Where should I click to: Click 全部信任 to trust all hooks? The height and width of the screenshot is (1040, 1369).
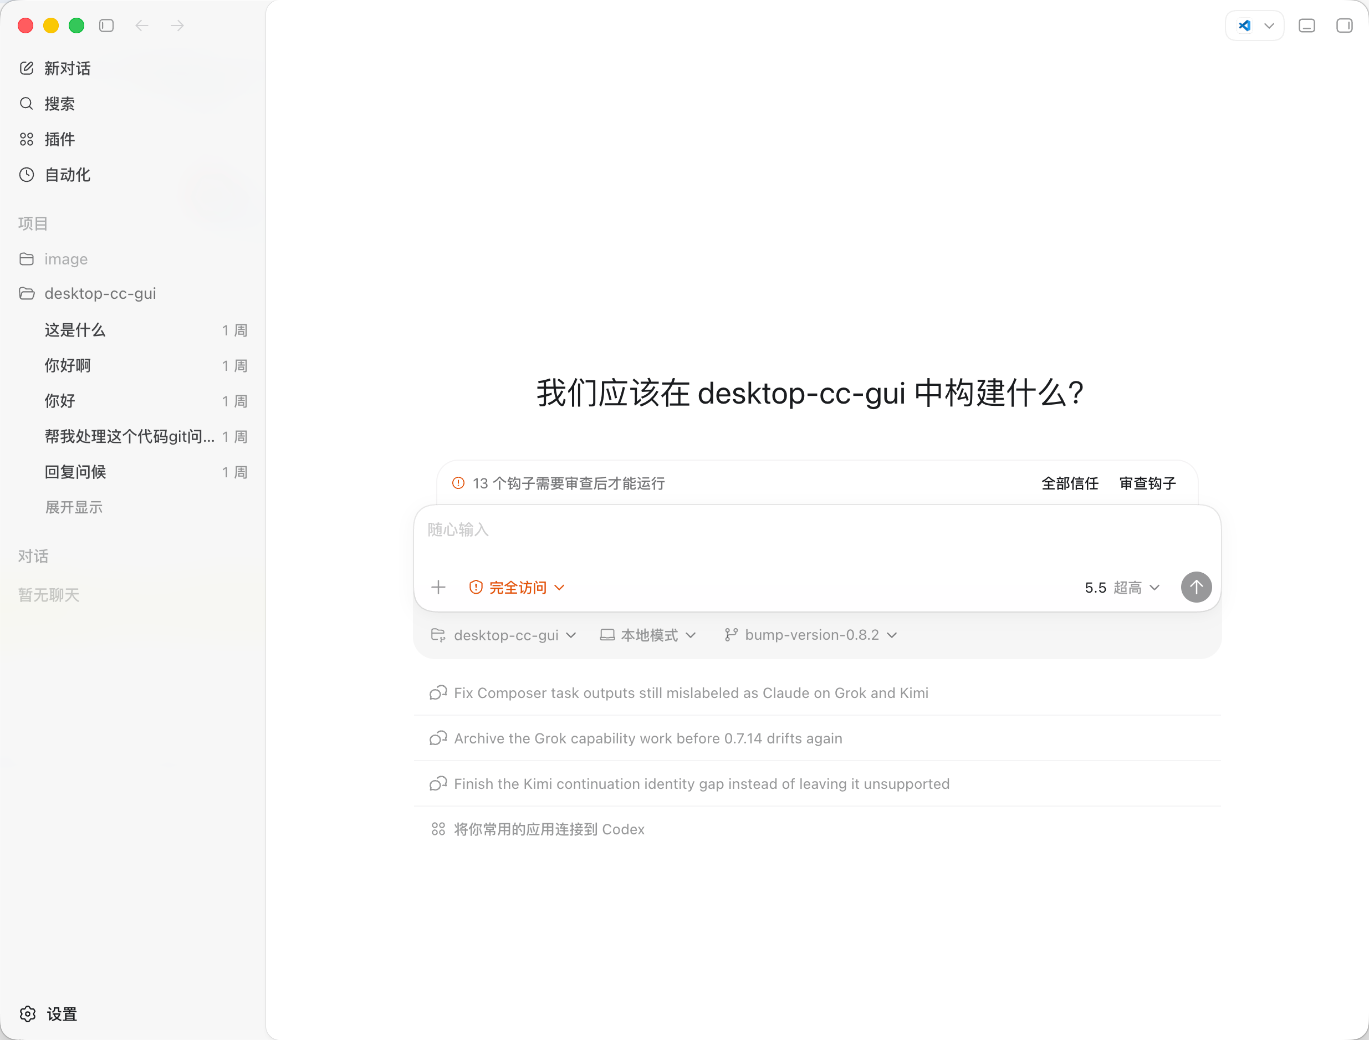pos(1070,483)
